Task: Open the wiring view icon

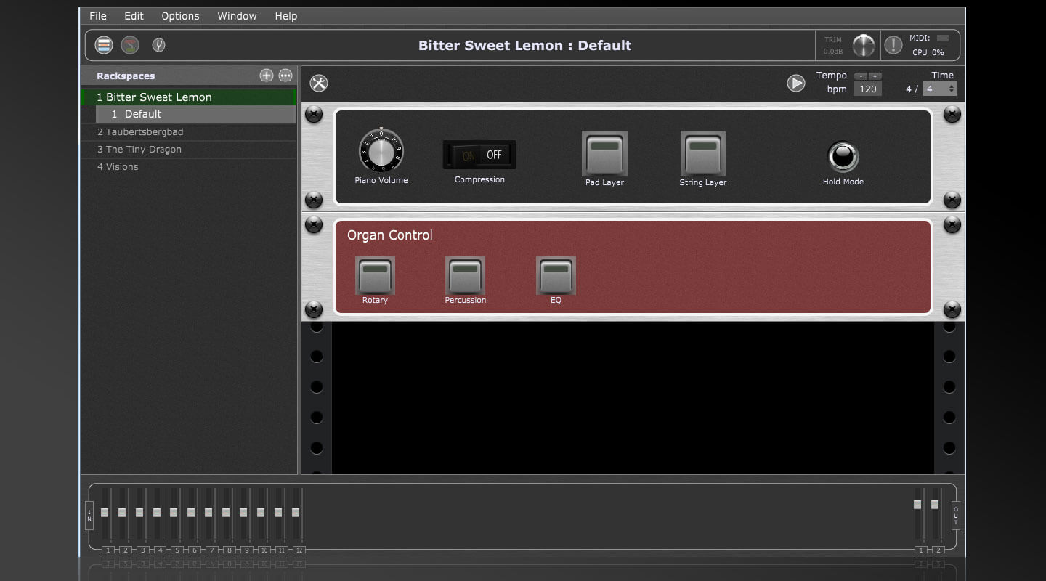Action: point(130,45)
